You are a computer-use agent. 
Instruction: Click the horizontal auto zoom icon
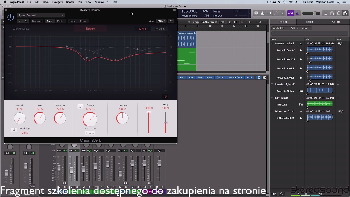coord(235,22)
